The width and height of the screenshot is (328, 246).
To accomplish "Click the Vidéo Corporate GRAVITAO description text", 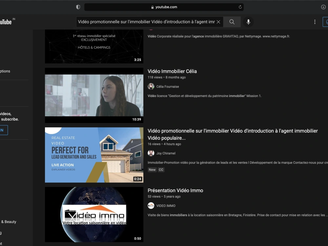I will [218, 36].
